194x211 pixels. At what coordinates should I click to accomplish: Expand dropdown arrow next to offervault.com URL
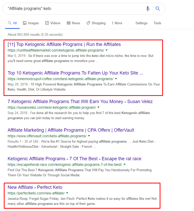coord(89,136)
